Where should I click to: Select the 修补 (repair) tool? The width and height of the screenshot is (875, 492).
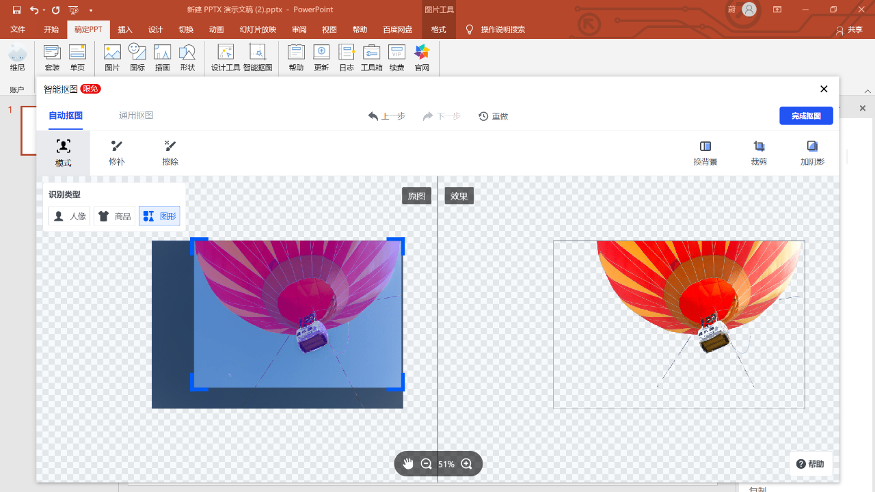[x=116, y=152]
